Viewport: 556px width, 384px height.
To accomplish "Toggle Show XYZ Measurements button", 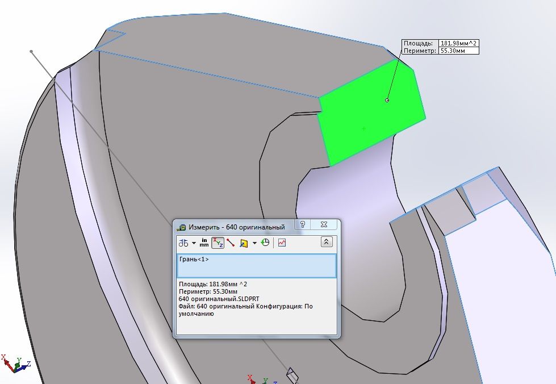I will click(218, 243).
